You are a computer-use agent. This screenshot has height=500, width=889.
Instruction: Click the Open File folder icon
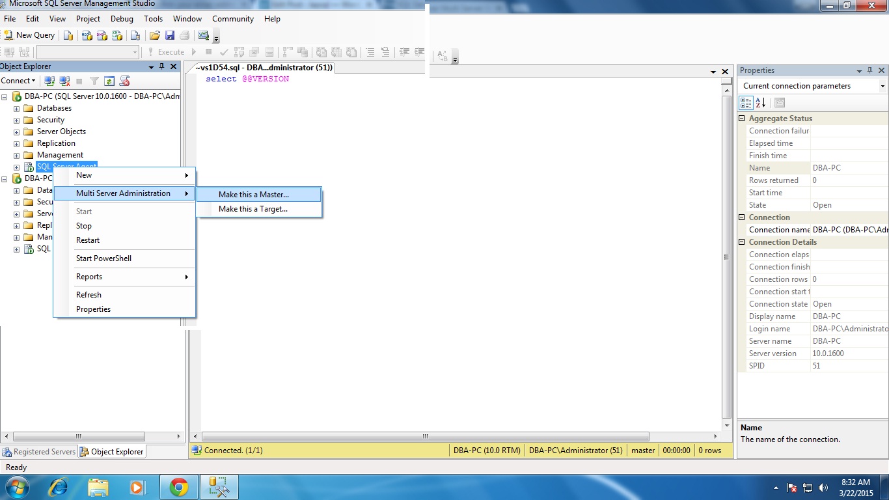[x=154, y=35]
